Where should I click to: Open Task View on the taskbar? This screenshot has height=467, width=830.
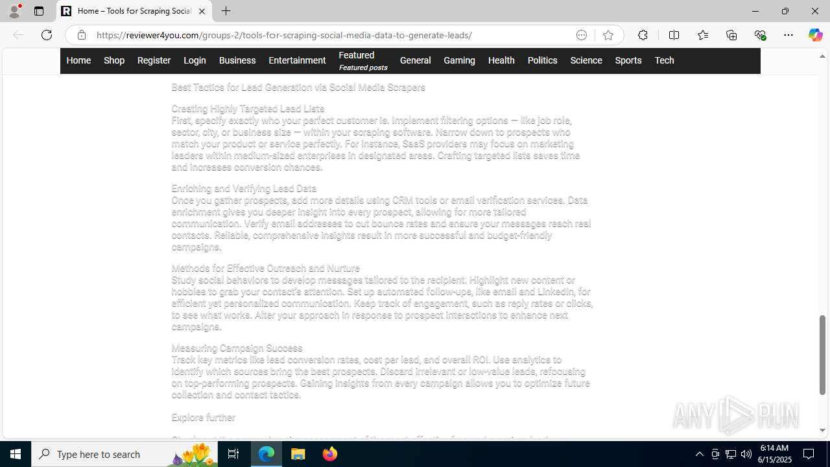233,454
